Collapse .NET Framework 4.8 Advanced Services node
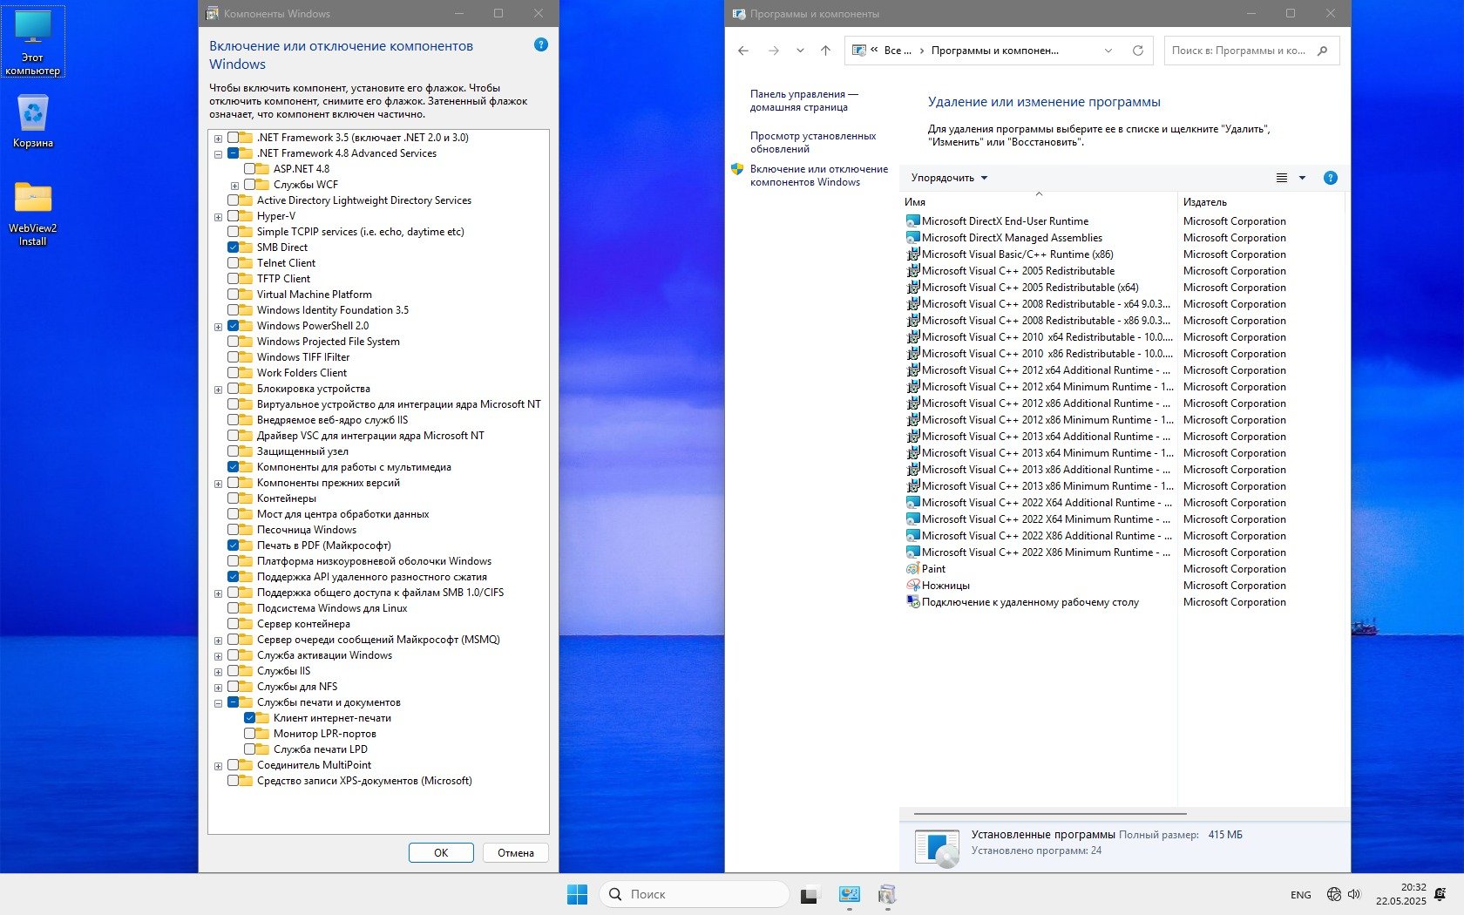This screenshot has width=1464, height=915. tap(218, 154)
